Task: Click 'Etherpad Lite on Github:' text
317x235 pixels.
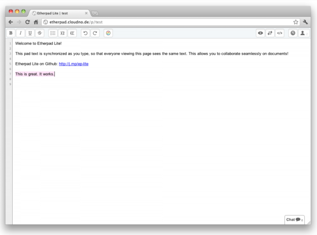Action: pos(36,64)
